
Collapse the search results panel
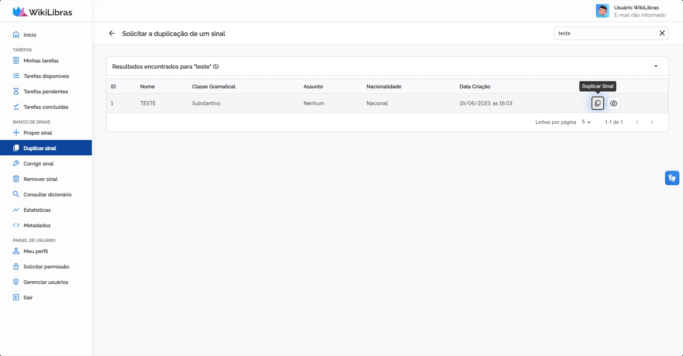656,66
